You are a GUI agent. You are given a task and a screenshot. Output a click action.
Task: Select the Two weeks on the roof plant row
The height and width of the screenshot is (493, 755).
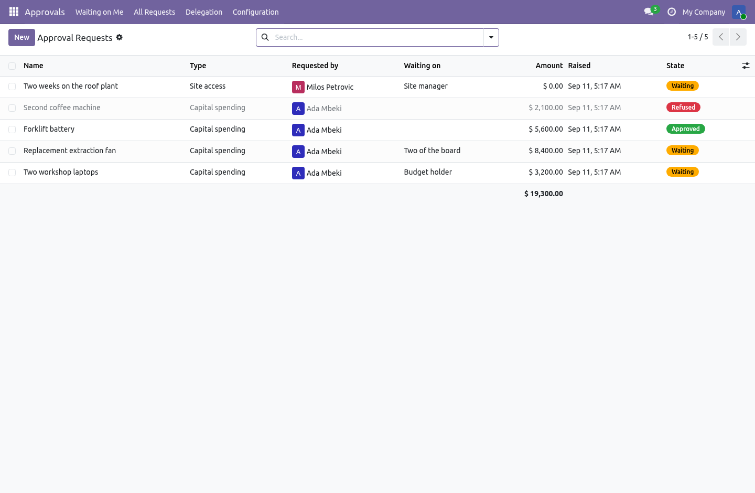pyautogui.click(x=12, y=87)
